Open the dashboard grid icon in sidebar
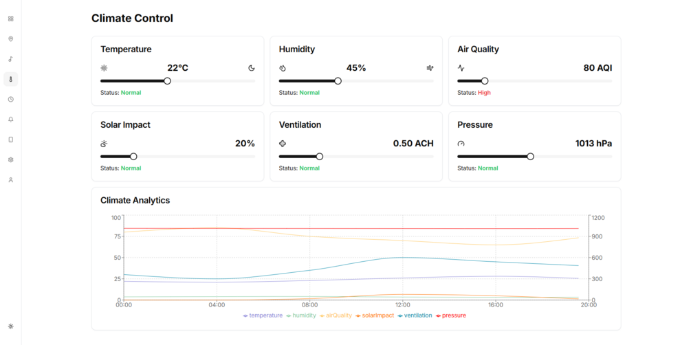Viewport: 691px width, 345px height. 10,19
